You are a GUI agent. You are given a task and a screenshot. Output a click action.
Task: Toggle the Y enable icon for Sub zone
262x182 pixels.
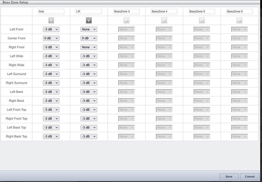(x=51, y=21)
